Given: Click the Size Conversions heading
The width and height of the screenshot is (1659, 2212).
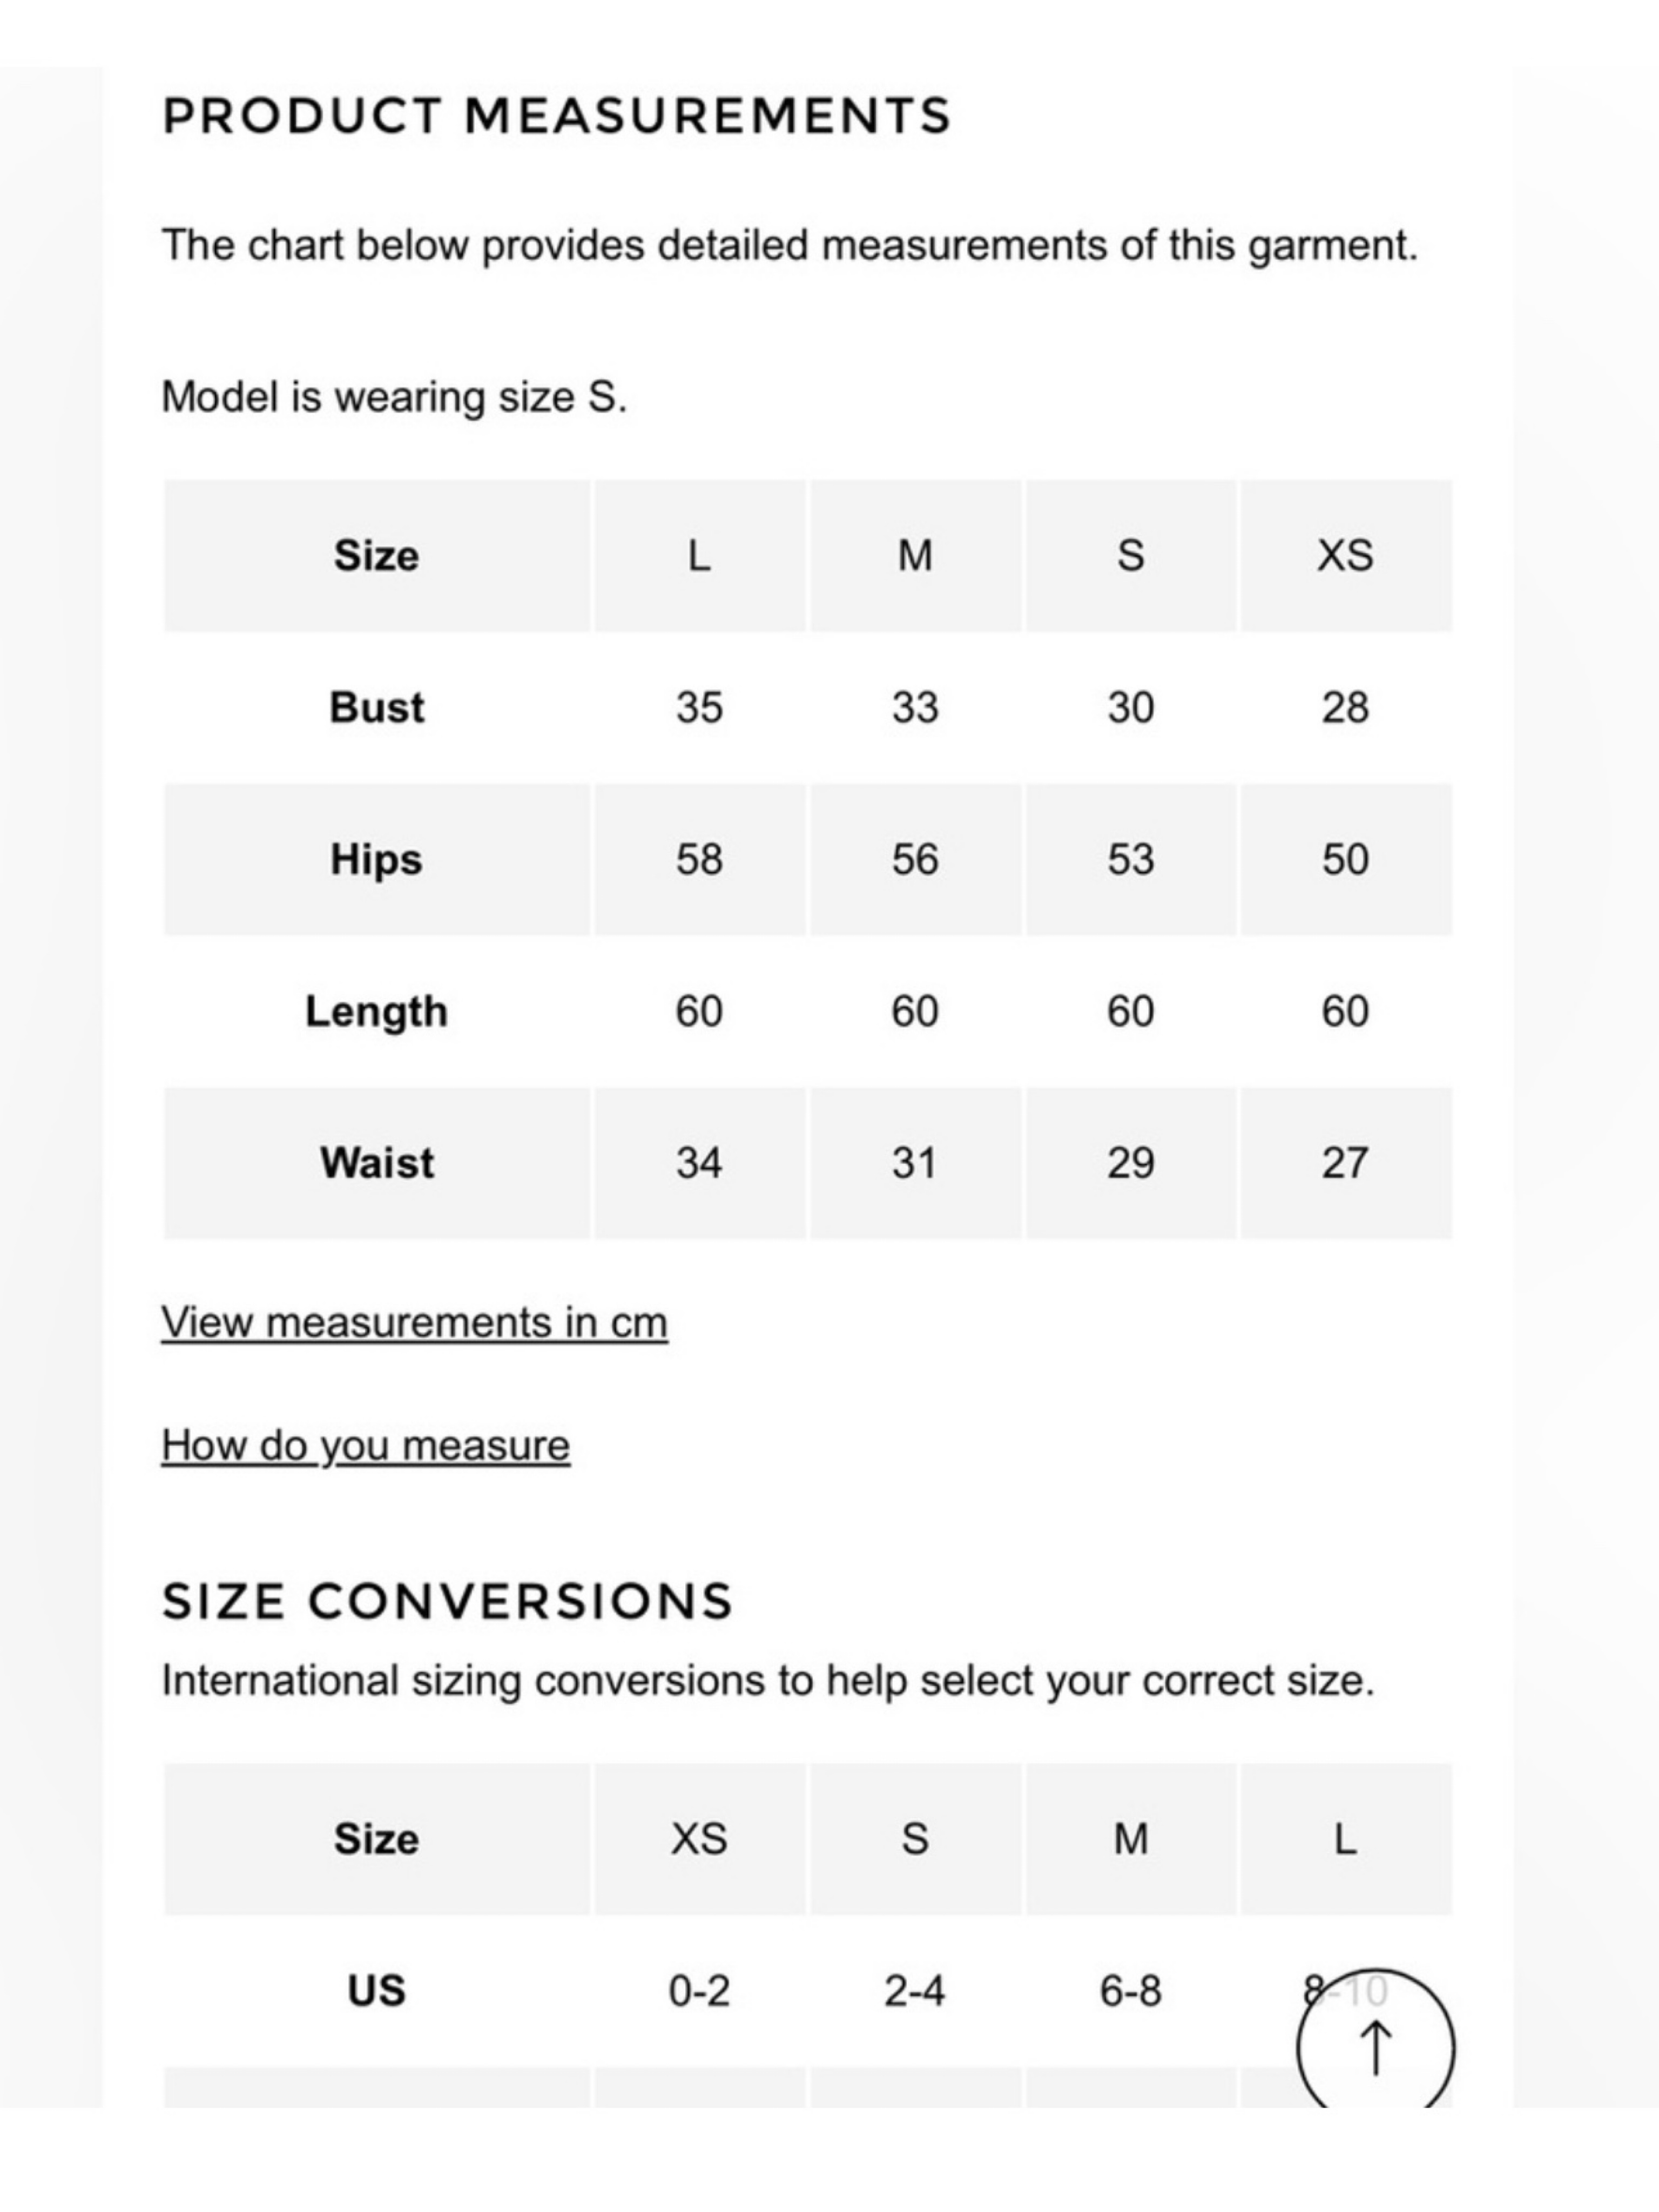Looking at the screenshot, I should (x=448, y=1601).
